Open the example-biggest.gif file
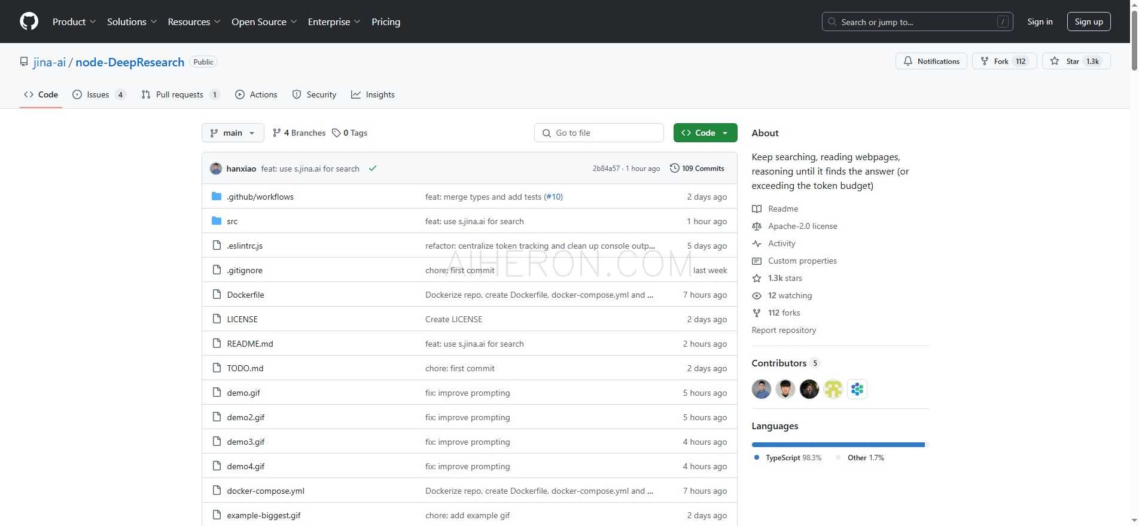This screenshot has width=1139, height=526. tap(264, 515)
